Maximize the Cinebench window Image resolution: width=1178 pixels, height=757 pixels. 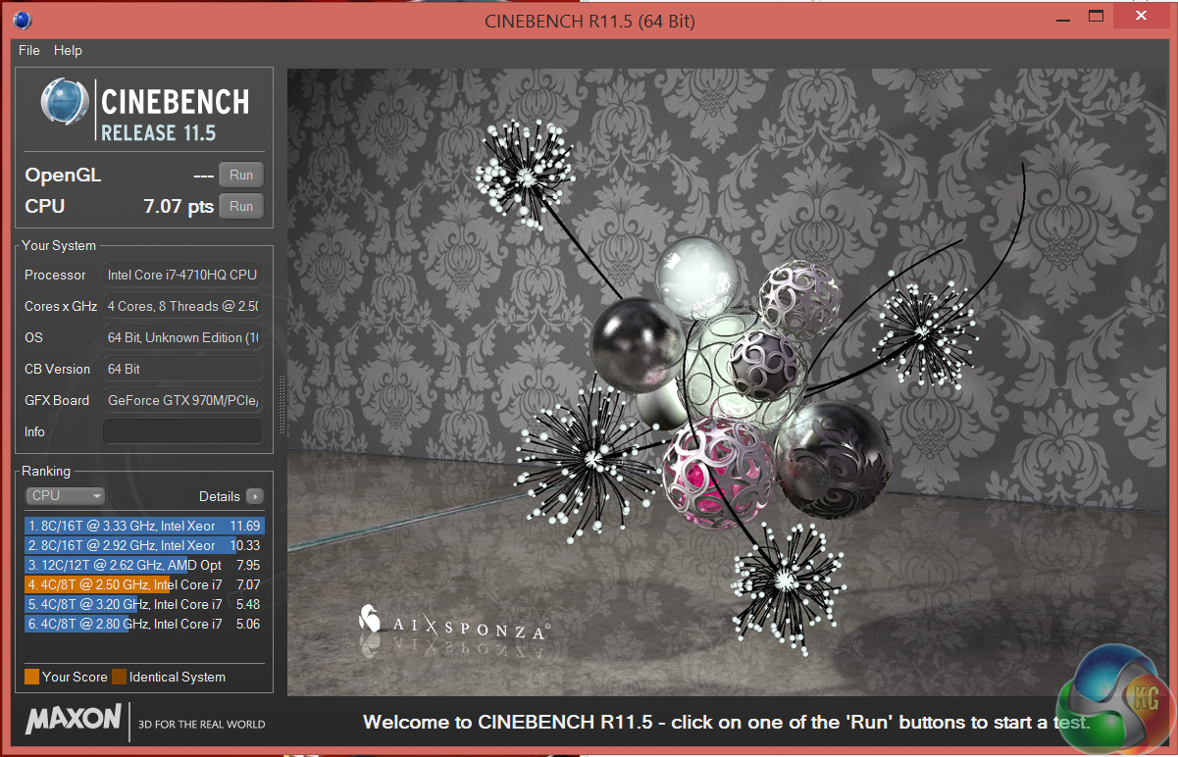pyautogui.click(x=1096, y=17)
